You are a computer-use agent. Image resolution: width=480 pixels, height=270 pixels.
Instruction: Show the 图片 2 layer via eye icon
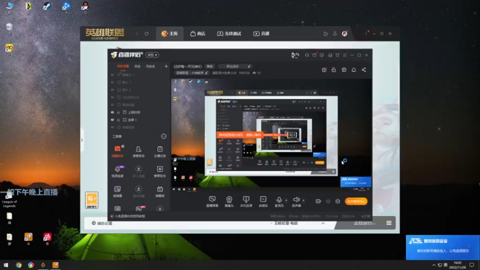pyautogui.click(x=112, y=89)
